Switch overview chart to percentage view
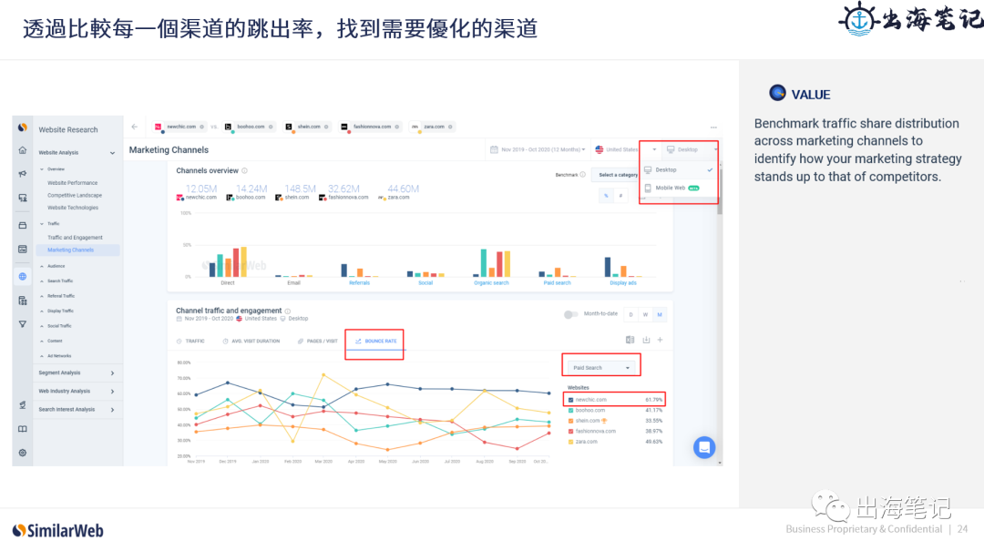The image size is (984, 551). [606, 196]
